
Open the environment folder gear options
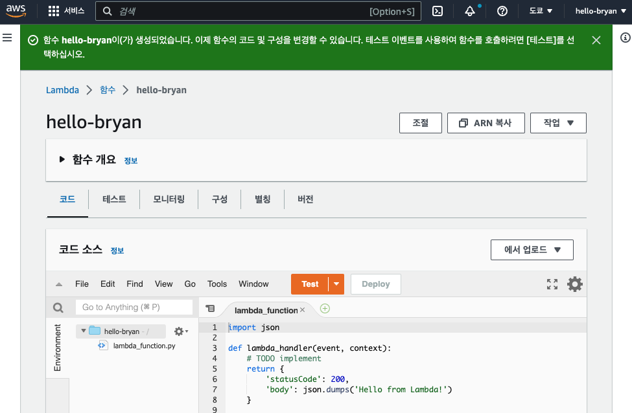[x=181, y=331]
